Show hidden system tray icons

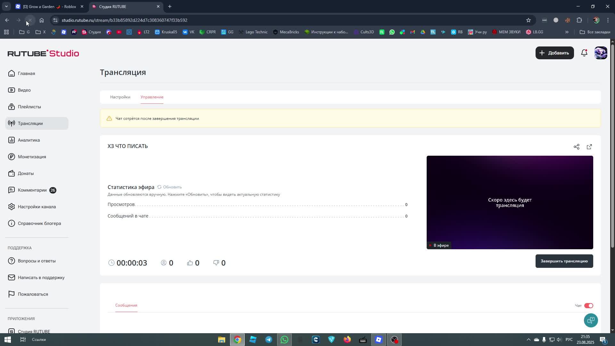tap(529, 340)
